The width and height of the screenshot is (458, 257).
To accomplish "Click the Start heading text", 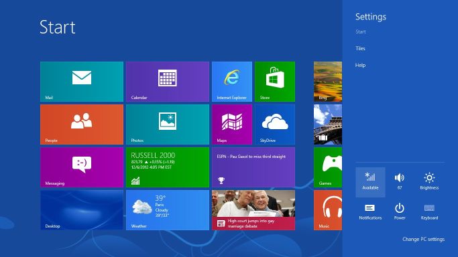I will click(58, 27).
